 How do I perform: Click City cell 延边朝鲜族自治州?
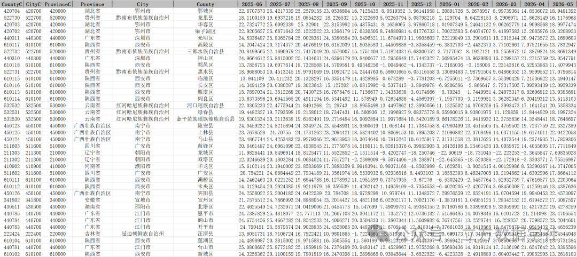pos(143,234)
